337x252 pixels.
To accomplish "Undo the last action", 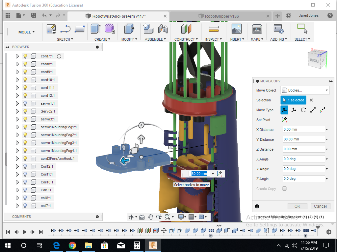I will [x=44, y=15].
